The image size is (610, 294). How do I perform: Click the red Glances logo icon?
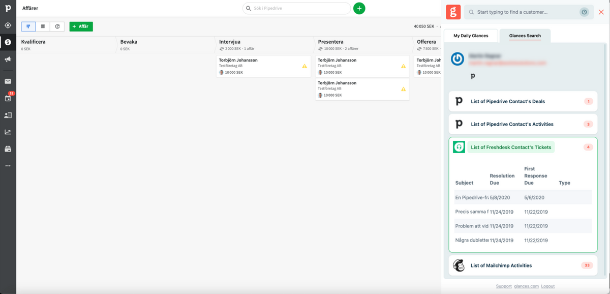coord(453,12)
